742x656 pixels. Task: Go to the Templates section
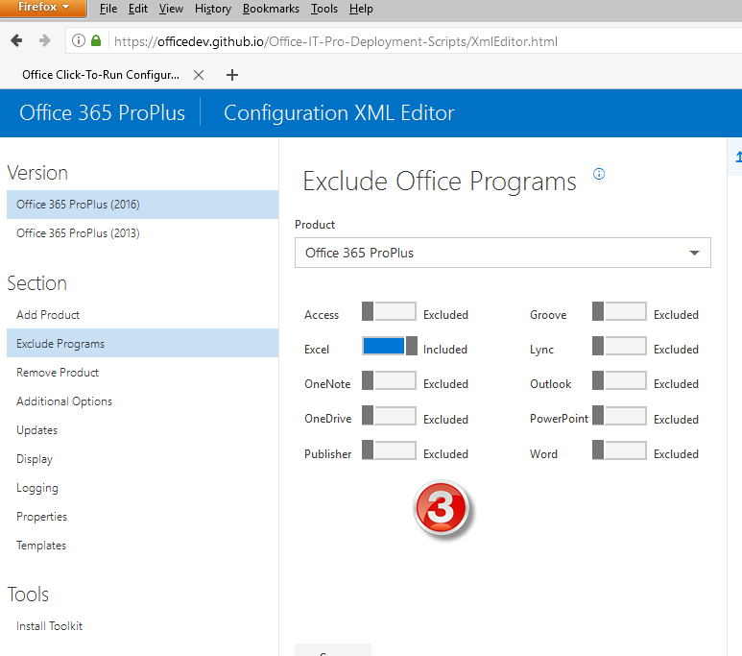(x=142, y=546)
